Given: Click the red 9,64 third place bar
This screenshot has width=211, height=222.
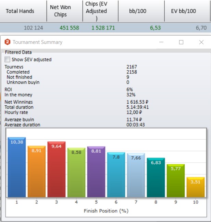Looking at the screenshot, I should (x=57, y=169).
